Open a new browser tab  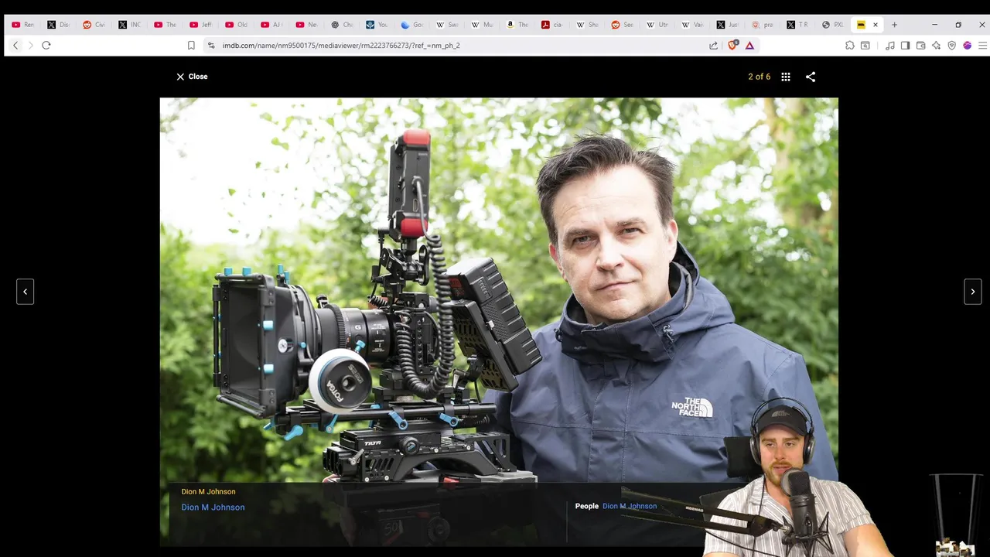894,25
